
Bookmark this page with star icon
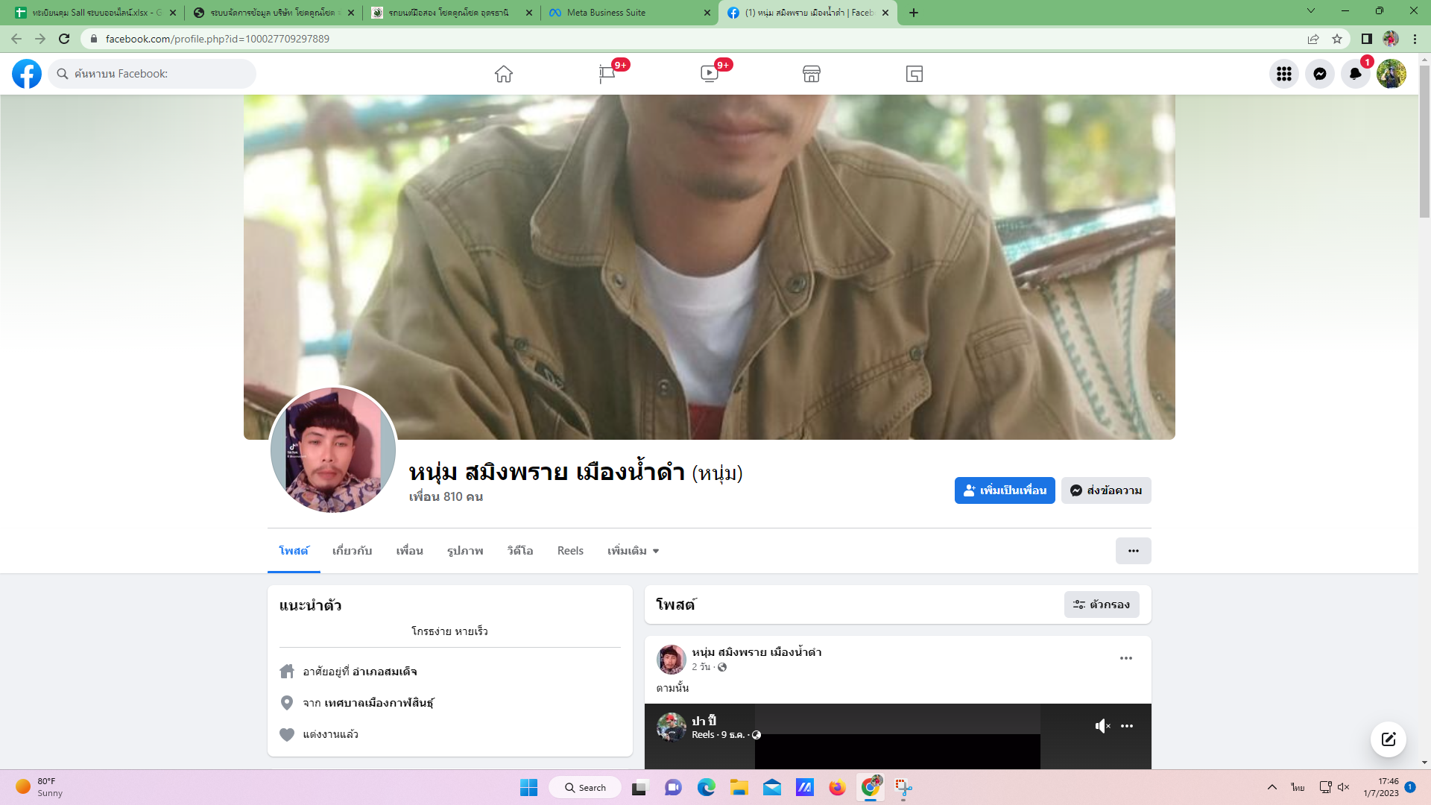click(x=1337, y=39)
